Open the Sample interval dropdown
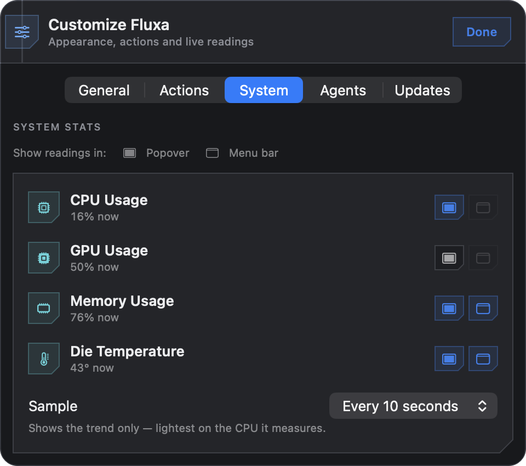The width and height of the screenshot is (526, 466). (413, 406)
